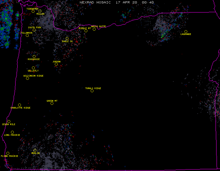Click the NEXRAD MOSAIC title text
220x171 pixels.
95,2
